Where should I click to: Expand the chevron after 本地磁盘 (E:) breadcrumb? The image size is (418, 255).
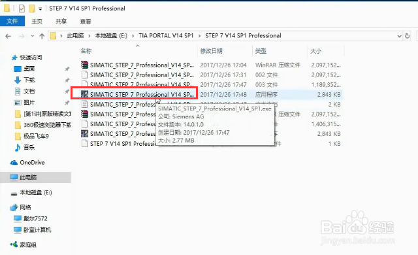click(x=133, y=36)
